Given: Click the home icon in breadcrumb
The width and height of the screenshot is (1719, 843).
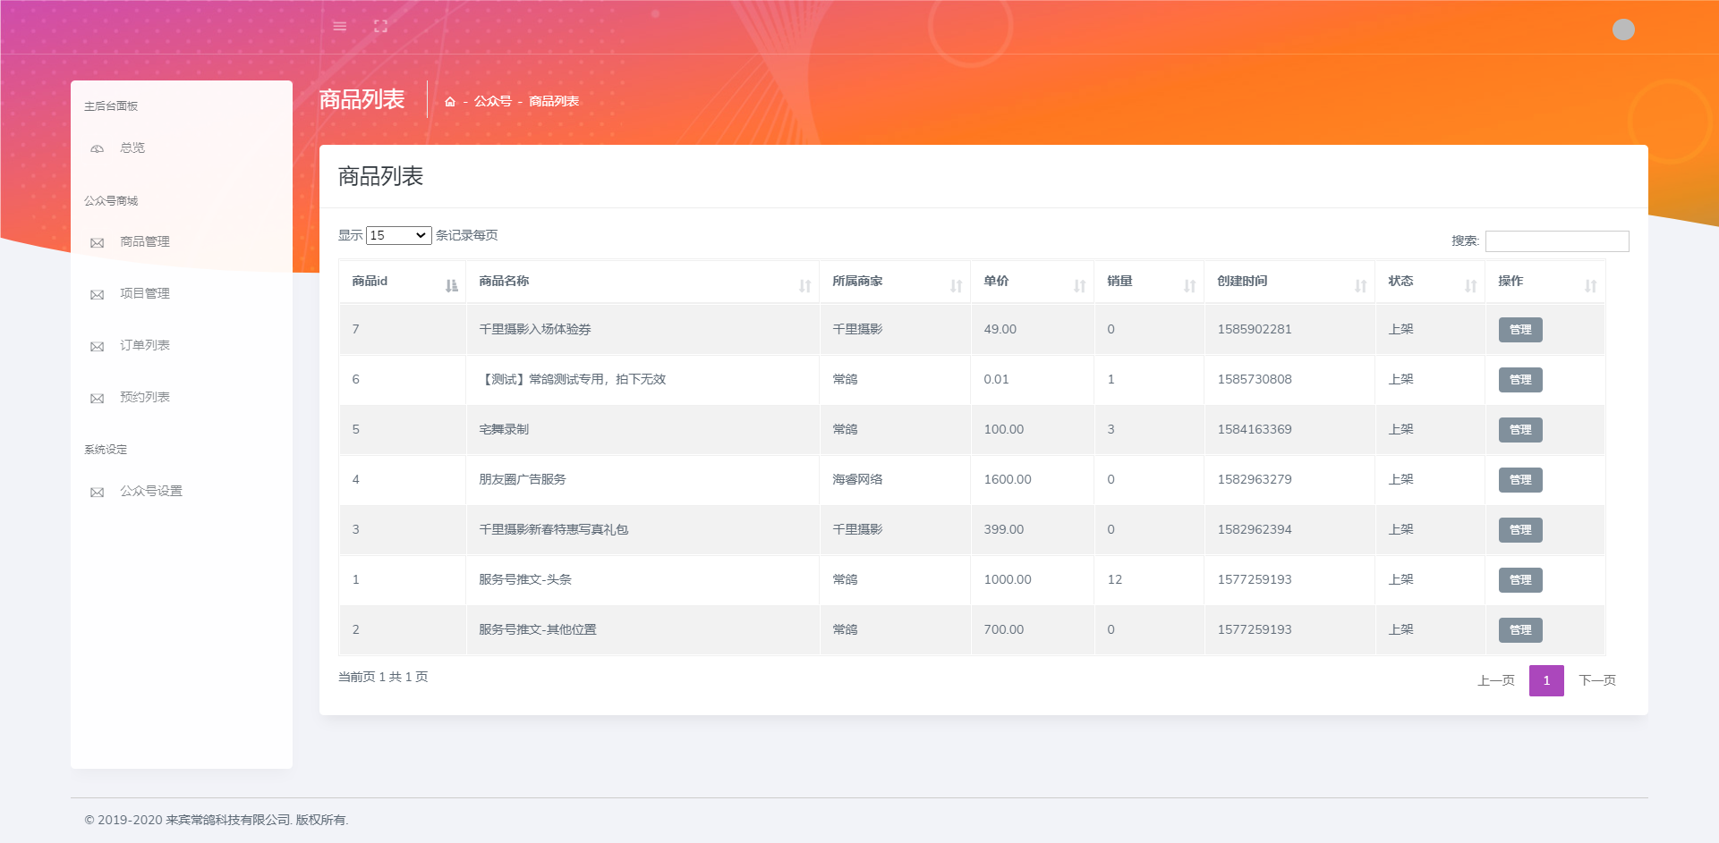Looking at the screenshot, I should click(450, 102).
